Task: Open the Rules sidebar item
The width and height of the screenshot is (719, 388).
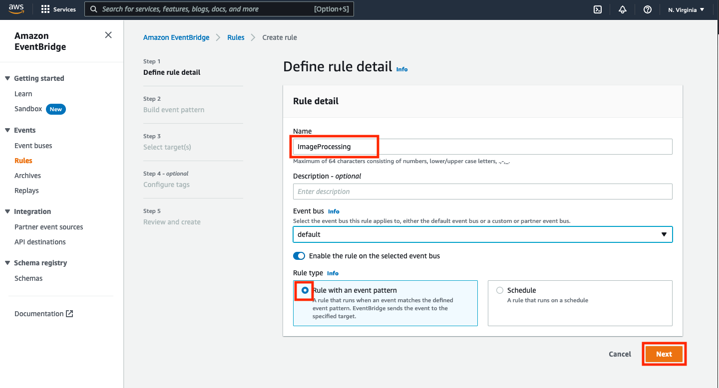Action: point(23,161)
